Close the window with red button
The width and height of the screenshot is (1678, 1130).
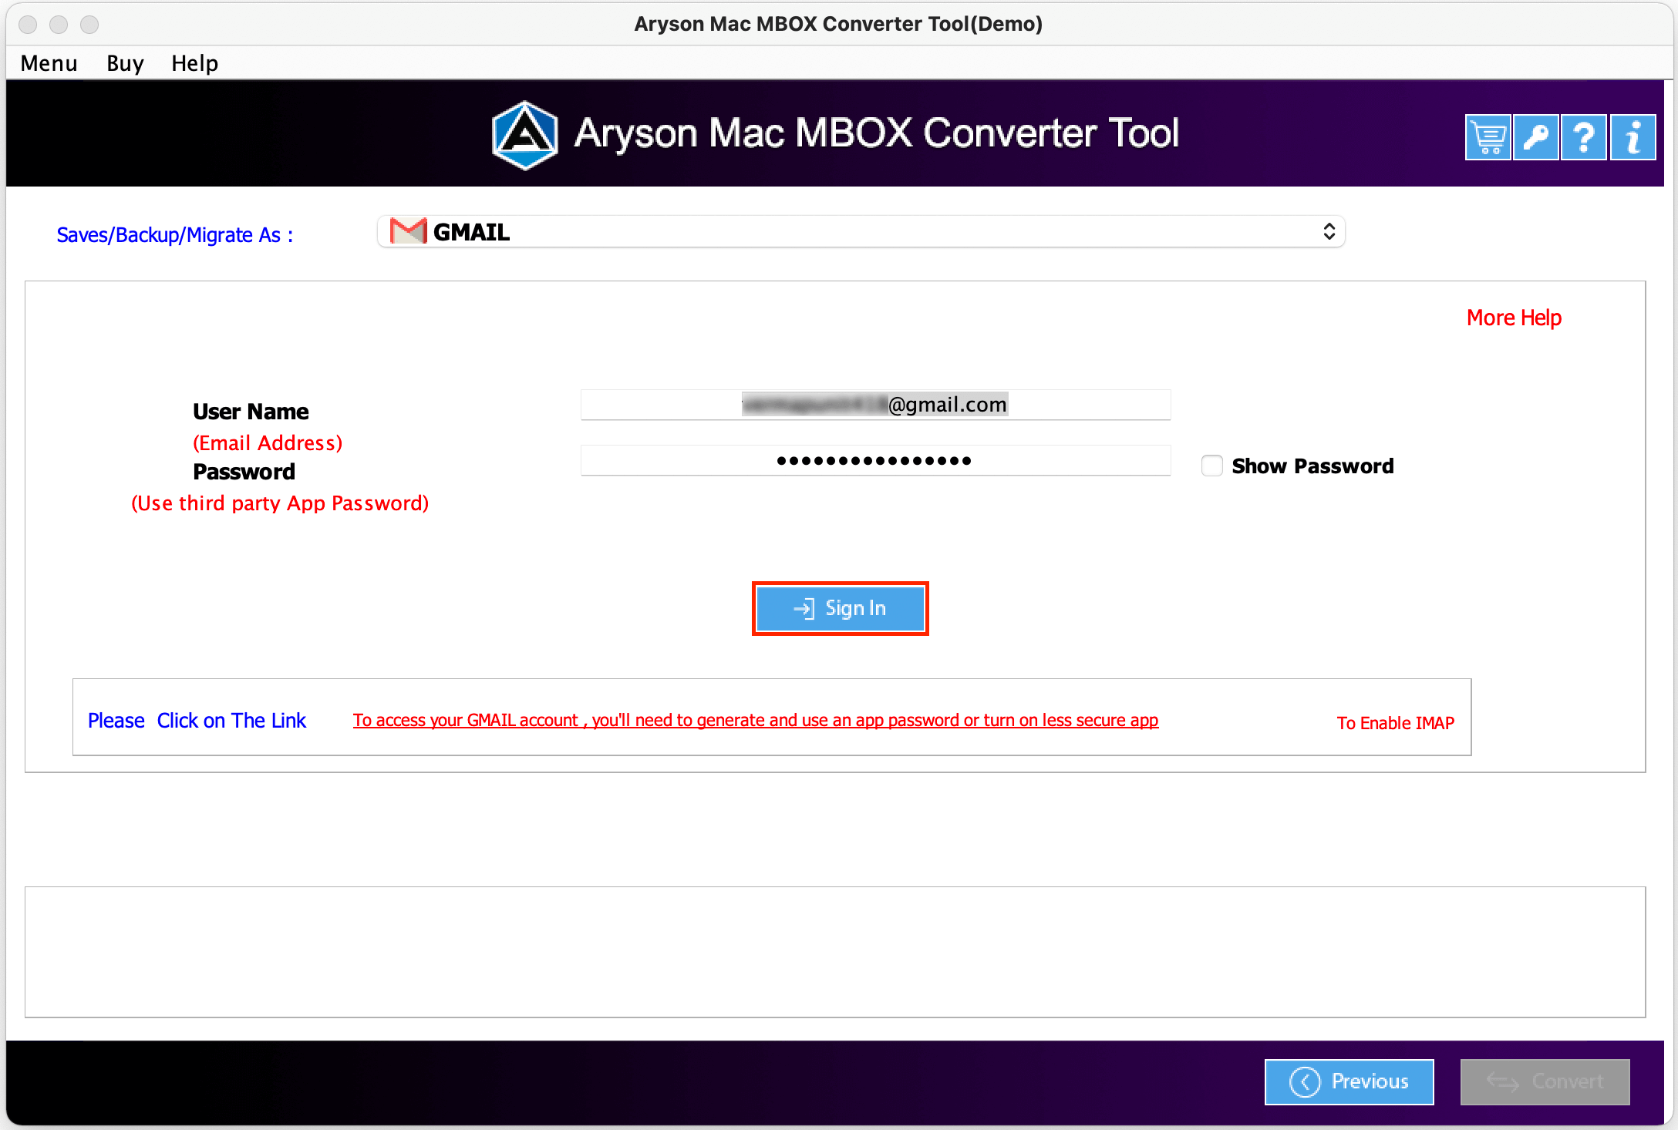coord(28,24)
